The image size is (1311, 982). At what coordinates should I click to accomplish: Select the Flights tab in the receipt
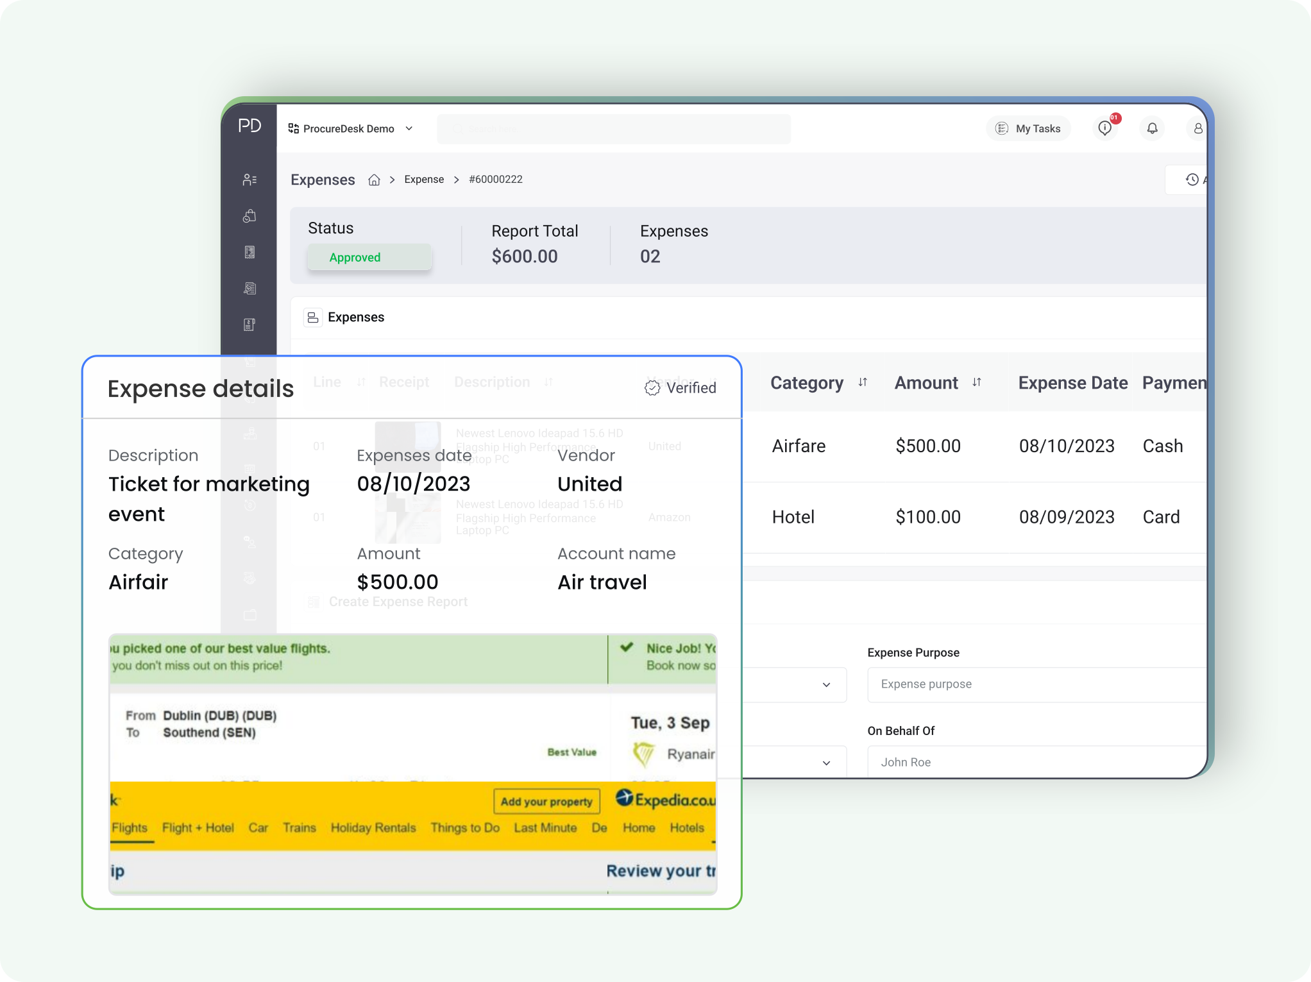(130, 828)
